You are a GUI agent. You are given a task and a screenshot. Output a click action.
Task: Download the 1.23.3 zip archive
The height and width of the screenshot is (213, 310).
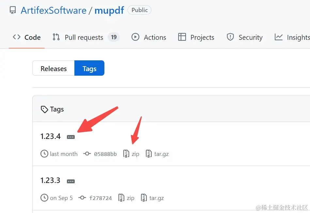[x=131, y=198]
